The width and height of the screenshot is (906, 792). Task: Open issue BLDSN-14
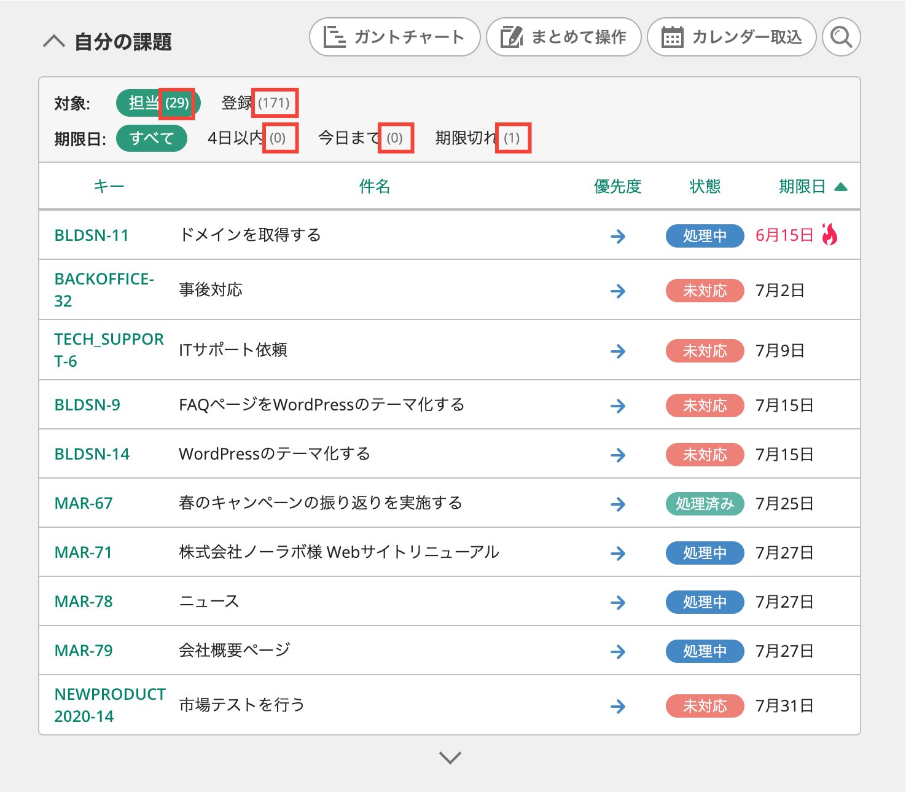(92, 454)
